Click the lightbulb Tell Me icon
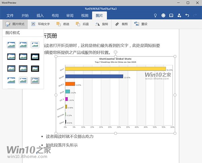Image resolution: width=202 pixels, height=163 pixels. [156, 15]
